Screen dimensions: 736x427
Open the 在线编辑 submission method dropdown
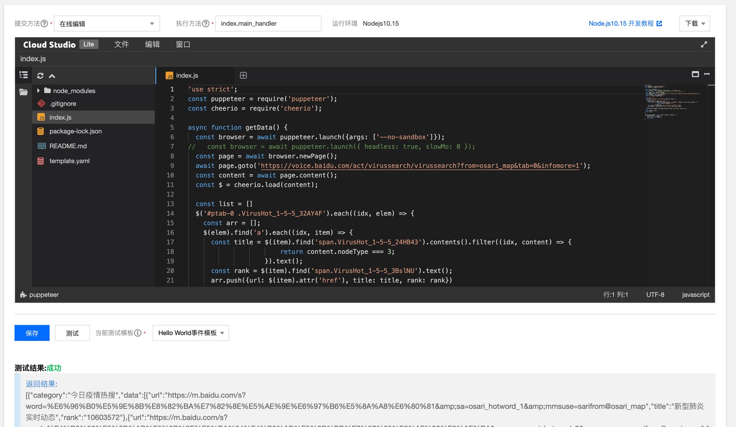tap(106, 23)
